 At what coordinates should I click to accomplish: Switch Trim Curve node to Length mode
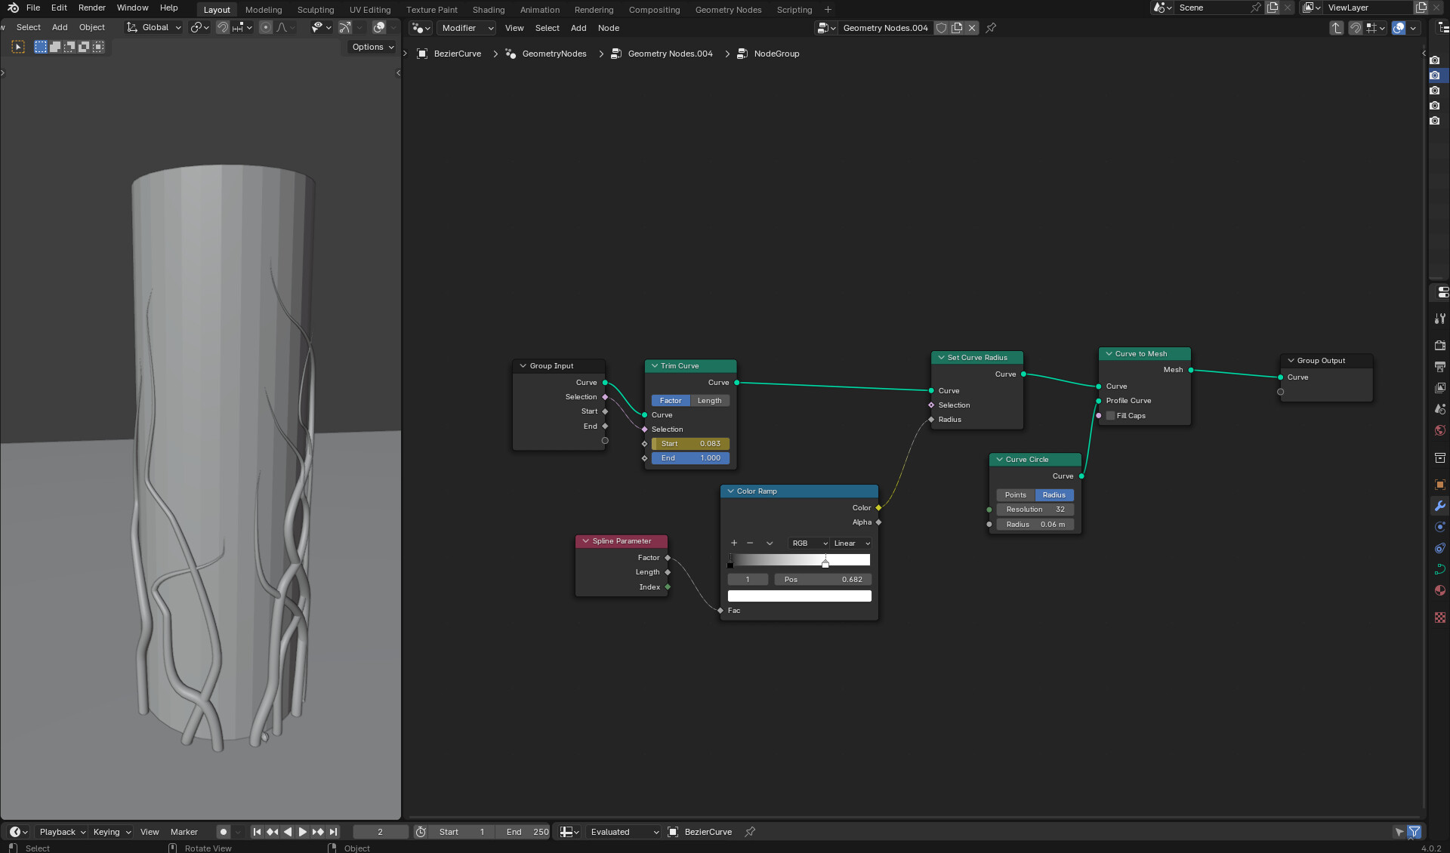[709, 400]
